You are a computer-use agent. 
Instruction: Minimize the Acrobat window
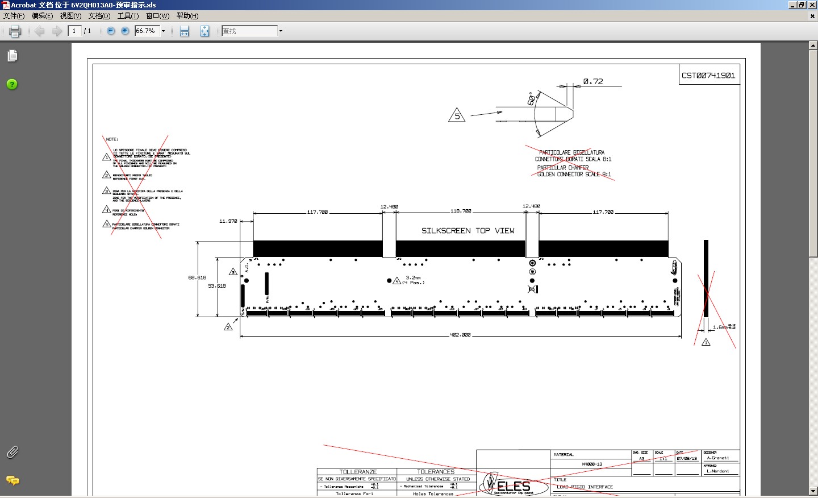(x=793, y=5)
